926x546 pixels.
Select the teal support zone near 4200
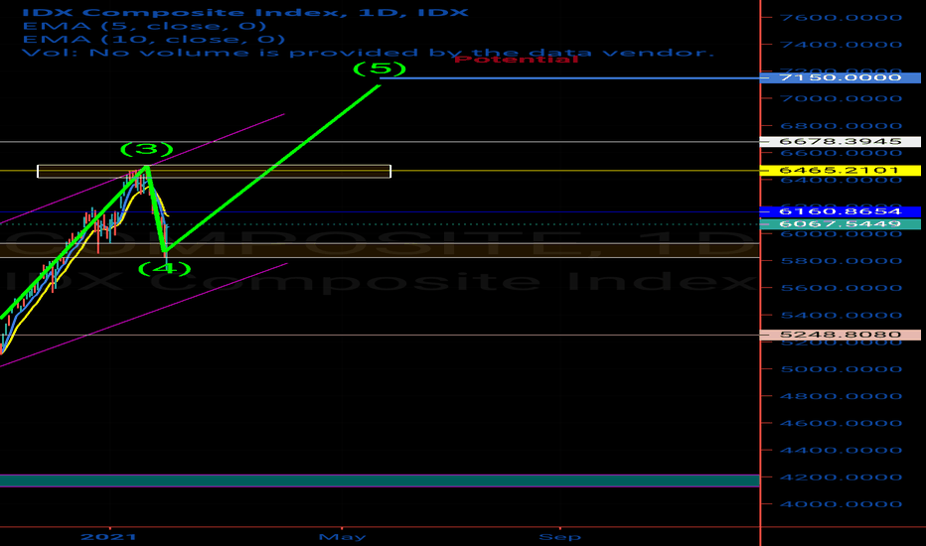point(380,480)
